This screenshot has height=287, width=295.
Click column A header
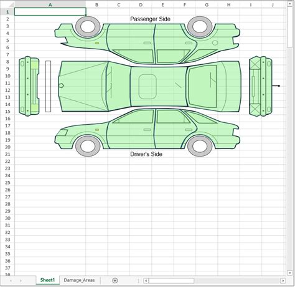(50, 4)
